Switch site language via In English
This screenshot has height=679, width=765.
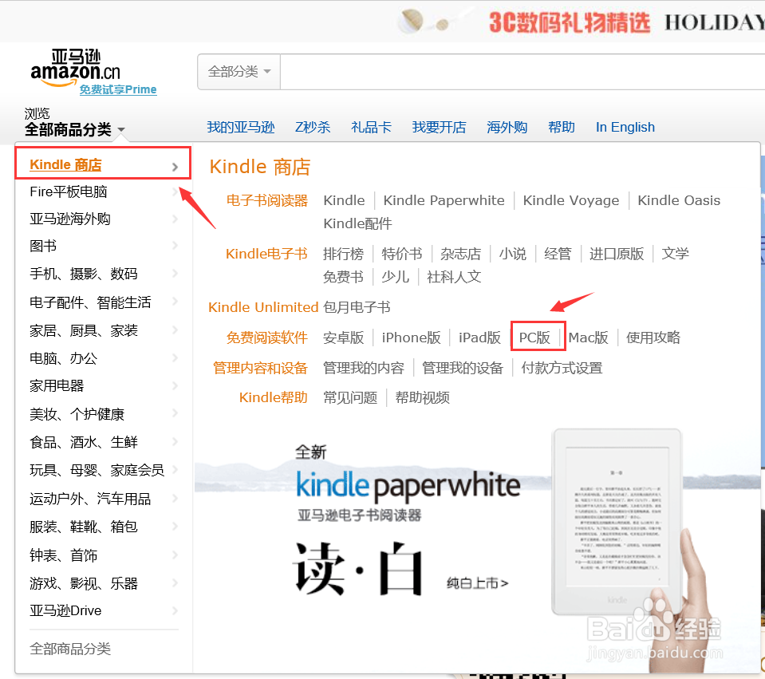pyautogui.click(x=625, y=128)
